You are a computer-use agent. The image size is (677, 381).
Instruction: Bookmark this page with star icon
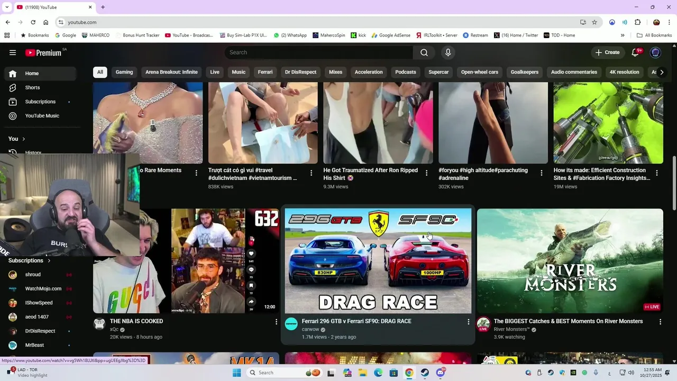[x=594, y=22]
